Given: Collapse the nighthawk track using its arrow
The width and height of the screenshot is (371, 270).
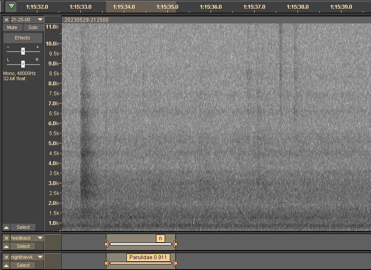Looking at the screenshot, I should tap(6, 265).
